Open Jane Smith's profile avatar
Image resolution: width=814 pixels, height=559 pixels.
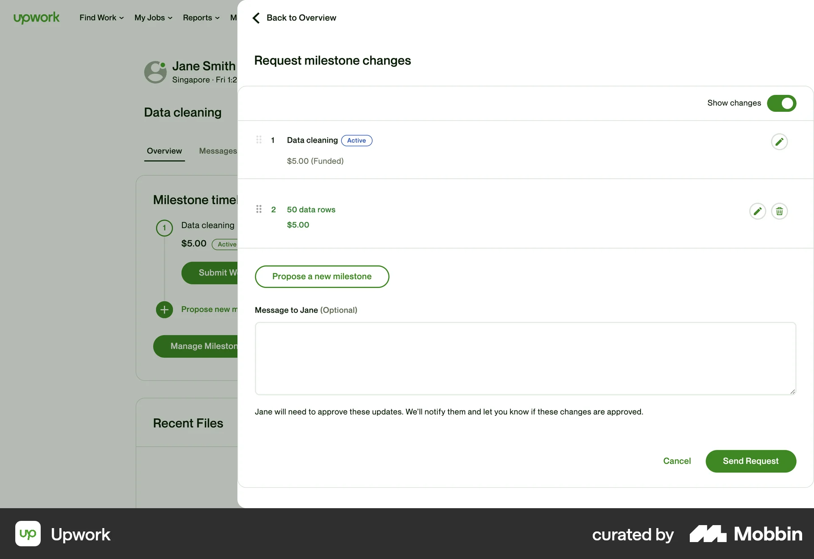(x=155, y=72)
